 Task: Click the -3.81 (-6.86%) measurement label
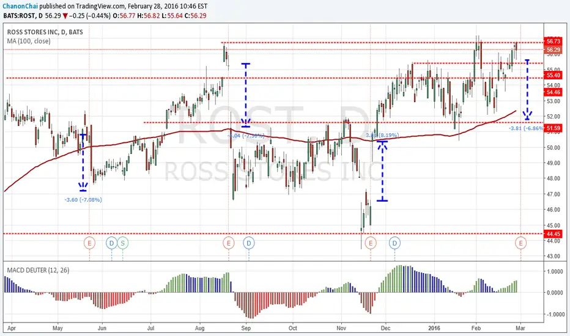526,128
